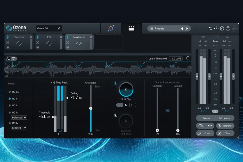Show the gain reduction trace view icon
This screenshot has width=243, height=162.
tap(14, 59)
